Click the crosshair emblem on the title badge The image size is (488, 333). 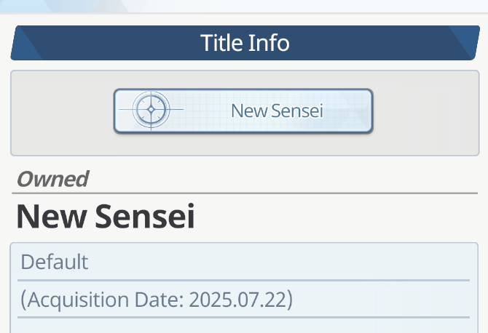tap(151, 111)
